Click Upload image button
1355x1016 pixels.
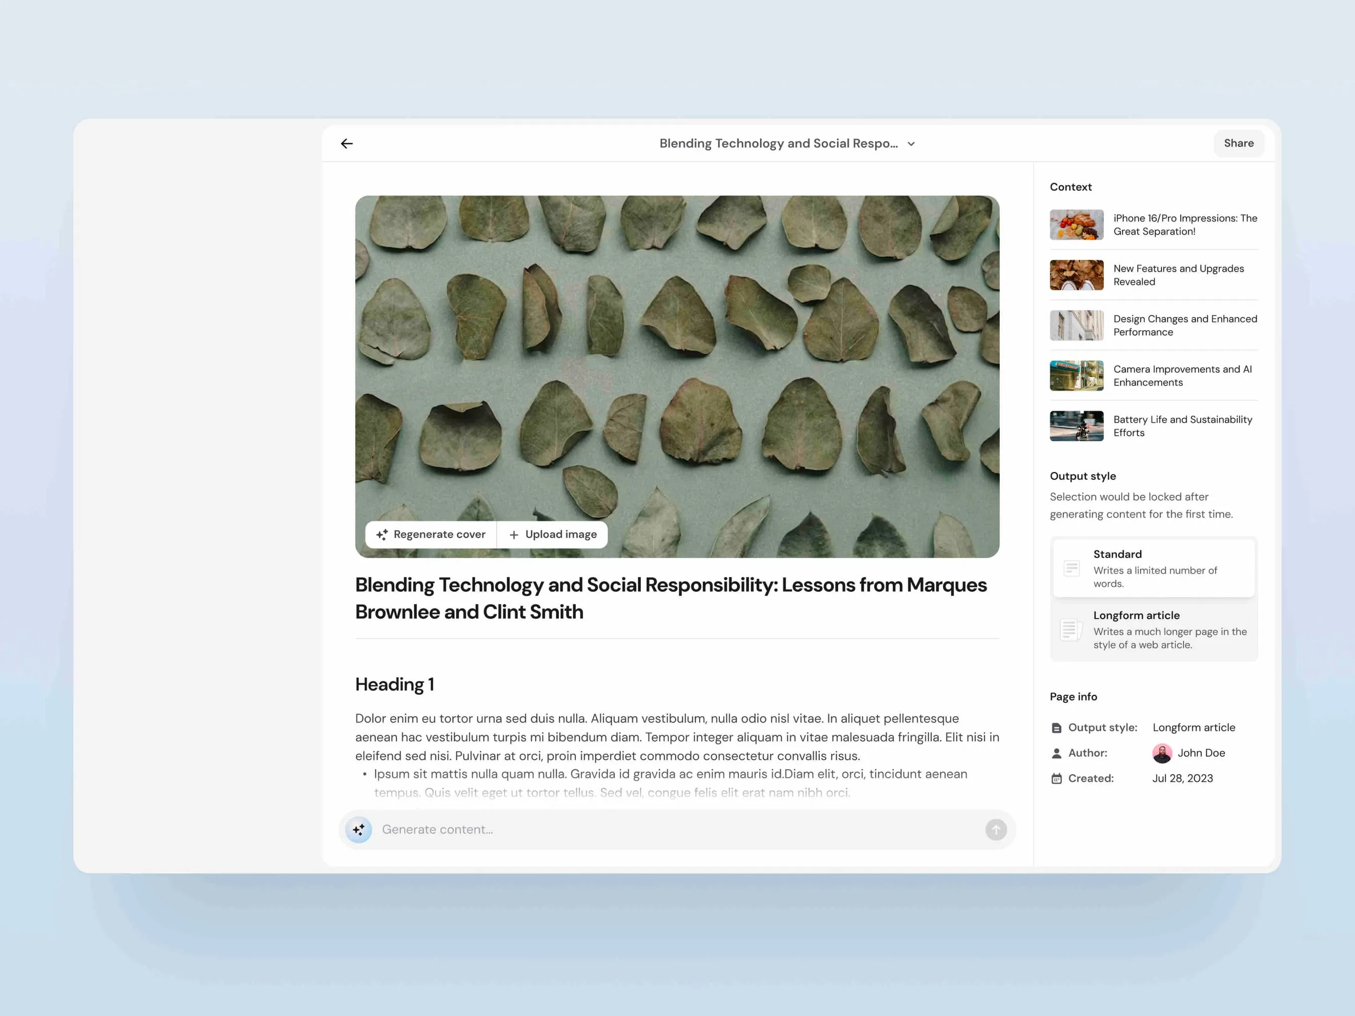tap(552, 535)
